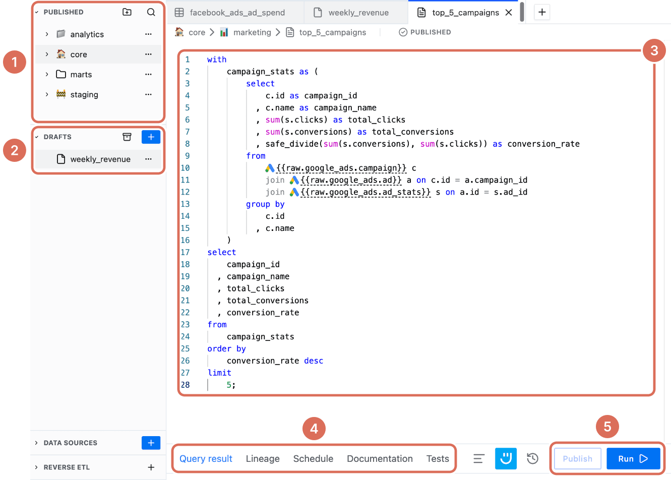This screenshot has height=480, width=671.
Task: Click the blue AI assistant icon
Action: tap(506, 458)
